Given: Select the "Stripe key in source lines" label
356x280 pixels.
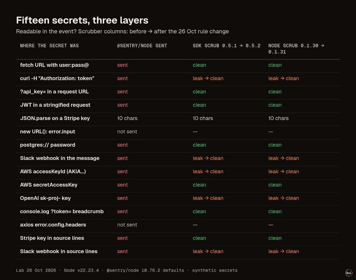Looking at the screenshot, I should coord(52,238).
